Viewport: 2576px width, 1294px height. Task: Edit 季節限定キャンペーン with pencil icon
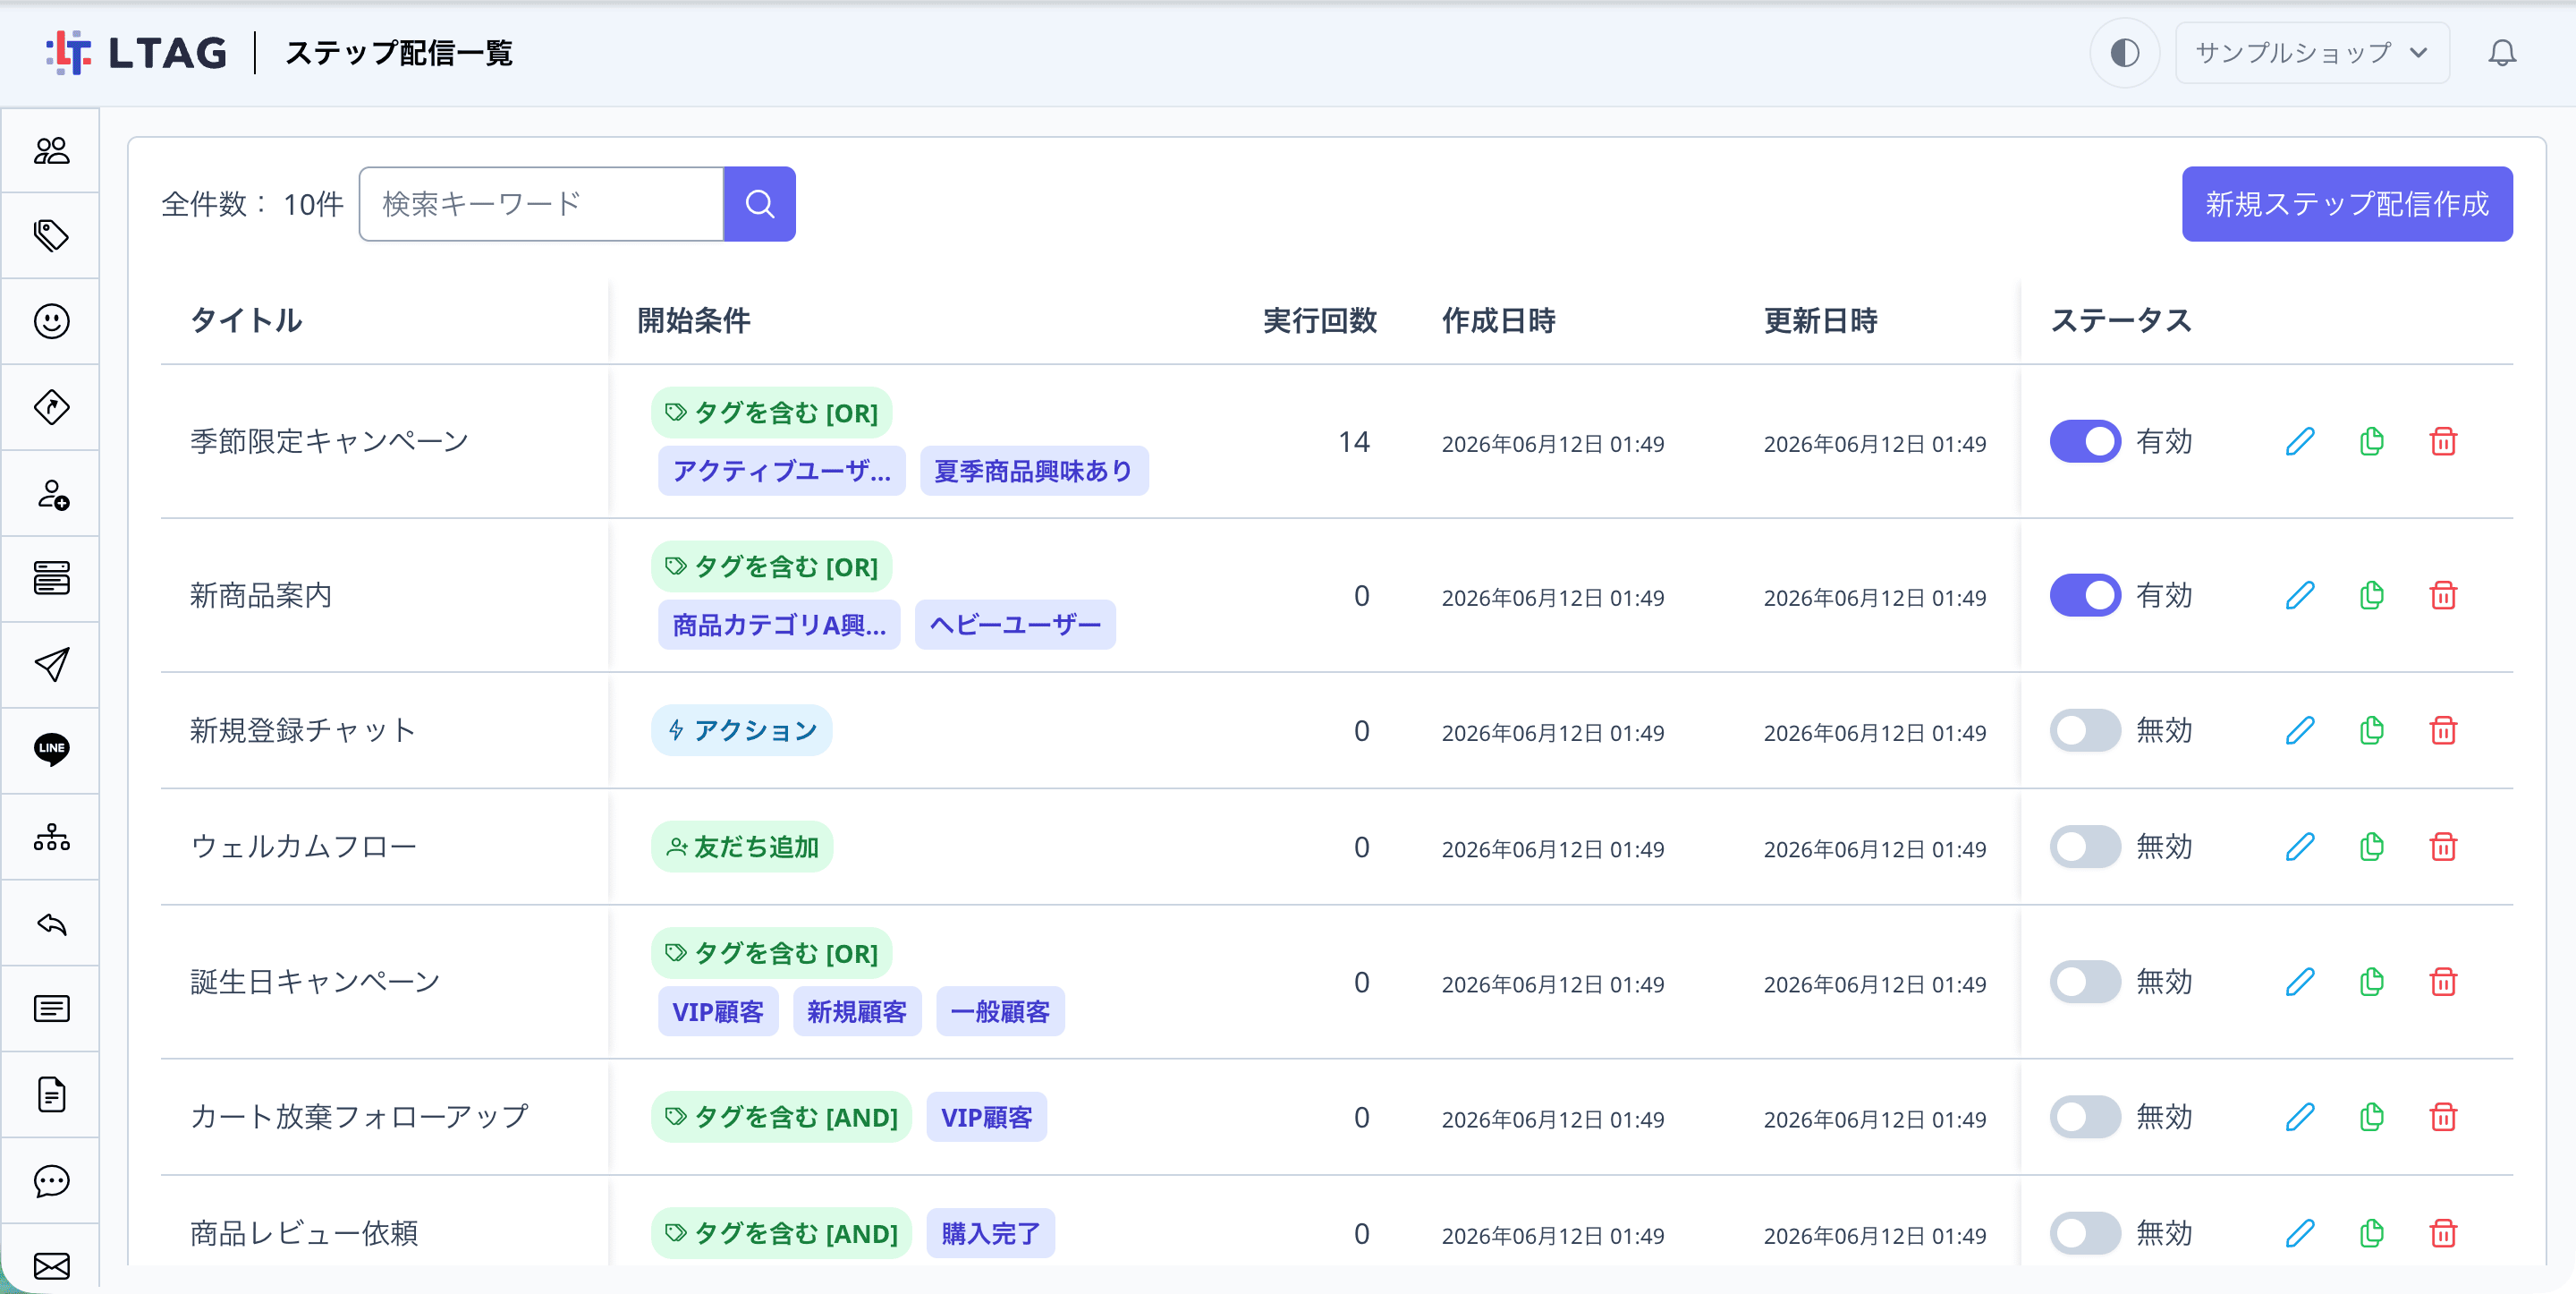(2300, 441)
